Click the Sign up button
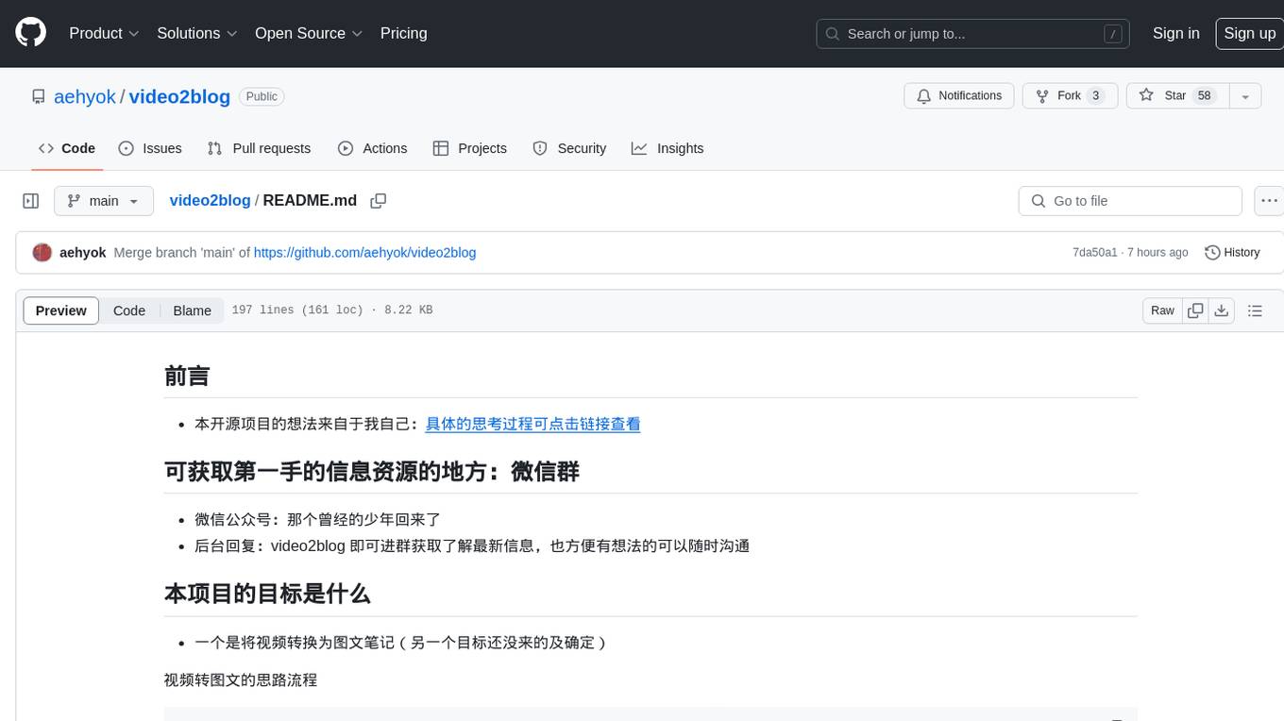This screenshot has width=1284, height=721. (x=1249, y=33)
